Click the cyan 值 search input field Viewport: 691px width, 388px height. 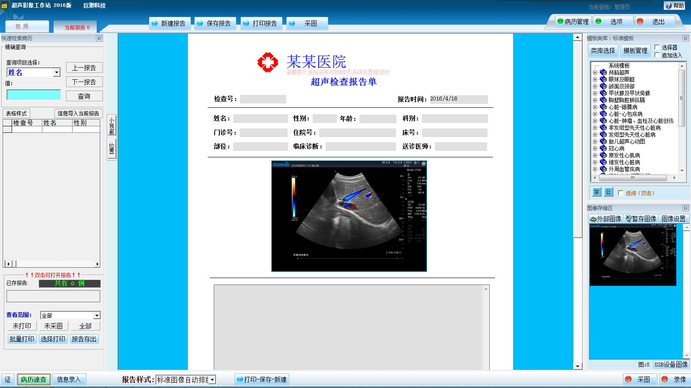coord(34,95)
